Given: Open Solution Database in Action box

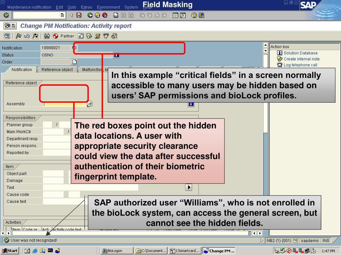Looking at the screenshot, I should (300, 53).
